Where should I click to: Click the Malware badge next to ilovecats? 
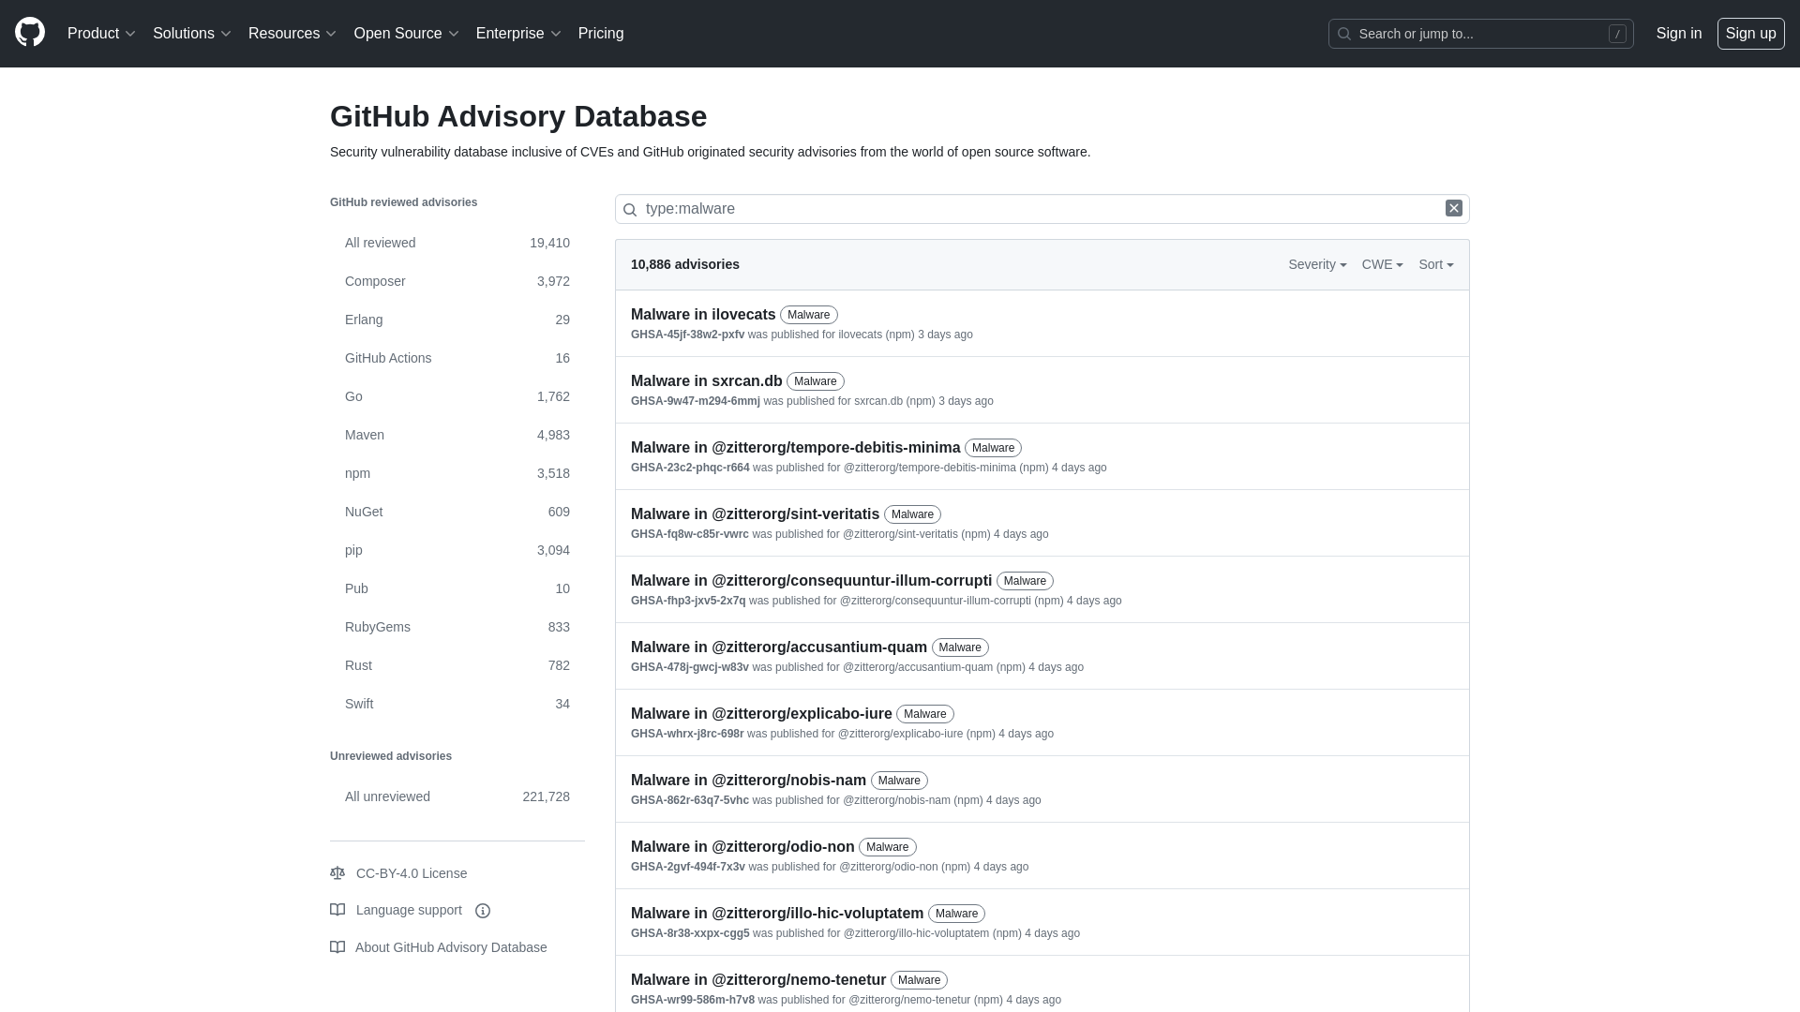click(x=808, y=315)
